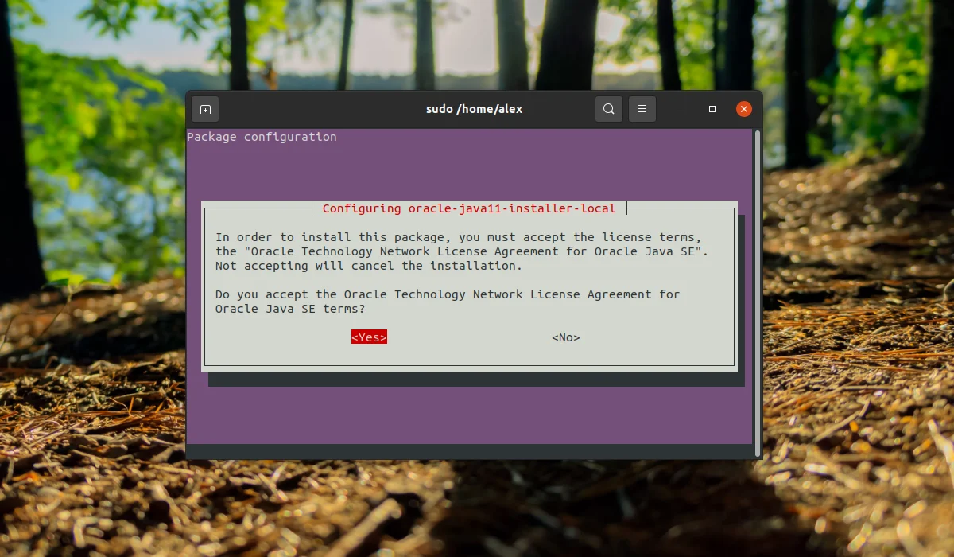Click the 'In order to install this package' line
Screen dimensions: 954x557
(x=459, y=237)
